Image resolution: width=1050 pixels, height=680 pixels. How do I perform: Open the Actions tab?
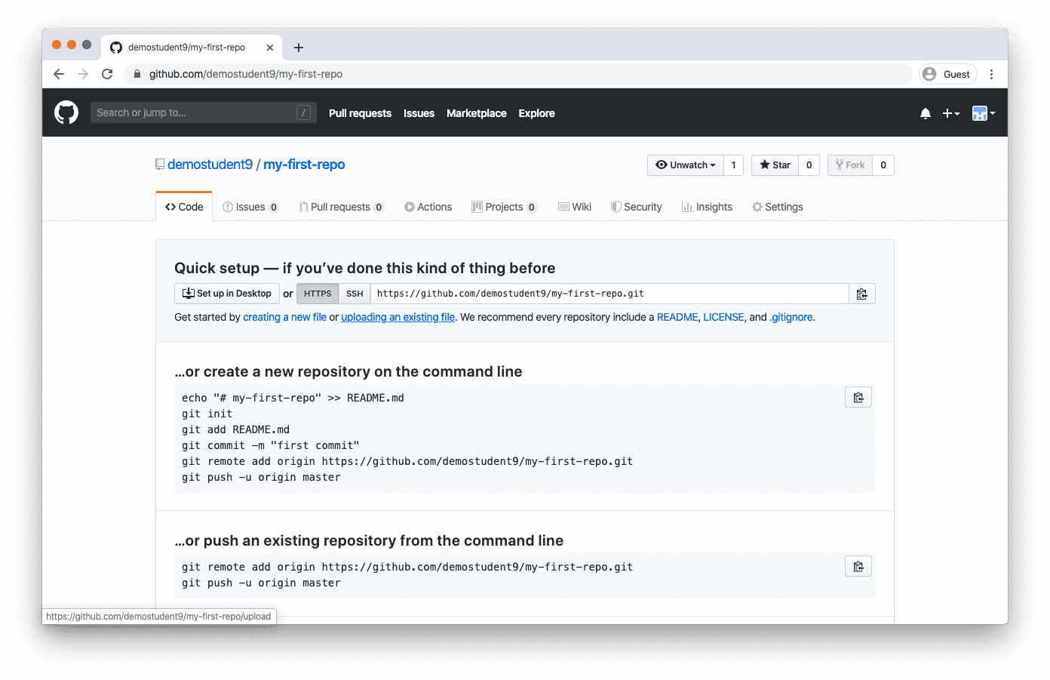click(428, 207)
